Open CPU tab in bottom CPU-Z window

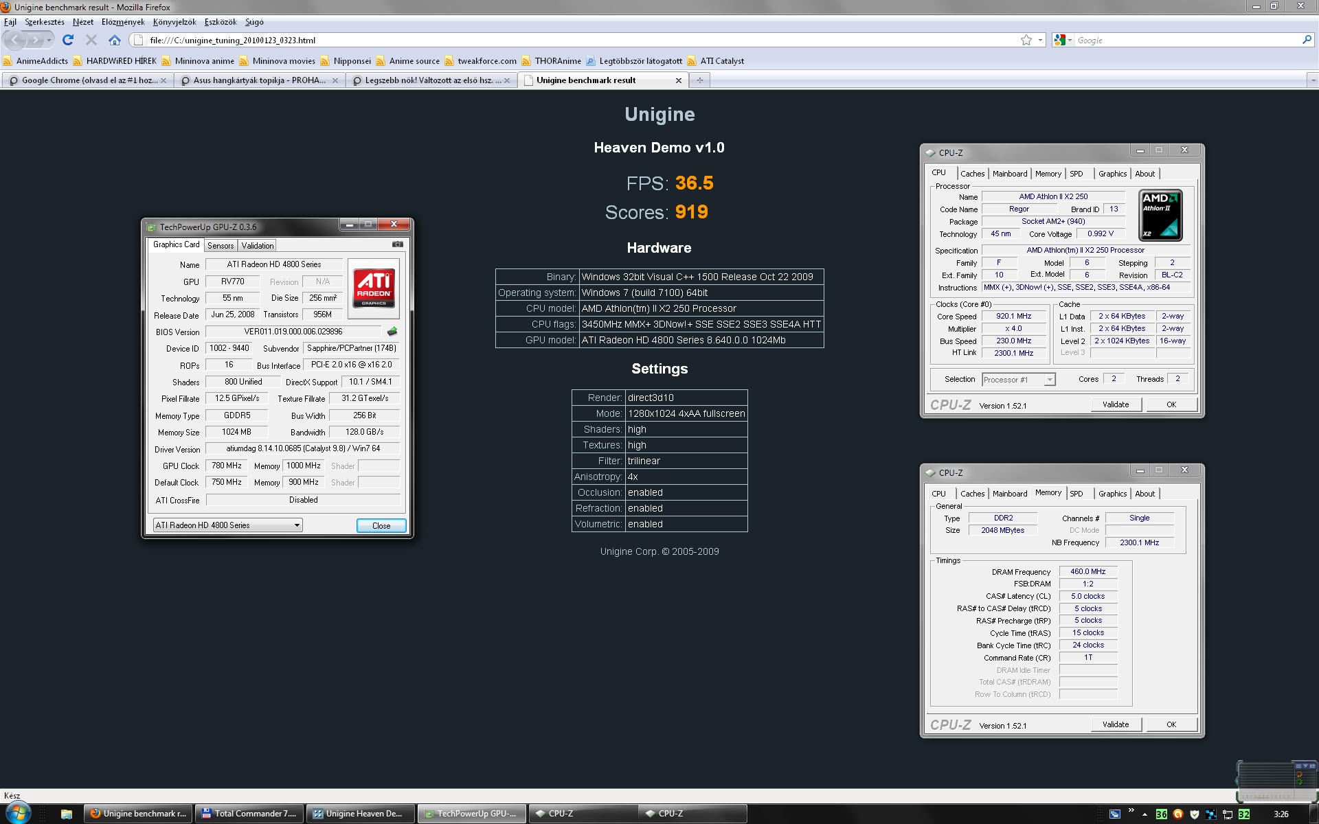pyautogui.click(x=938, y=494)
